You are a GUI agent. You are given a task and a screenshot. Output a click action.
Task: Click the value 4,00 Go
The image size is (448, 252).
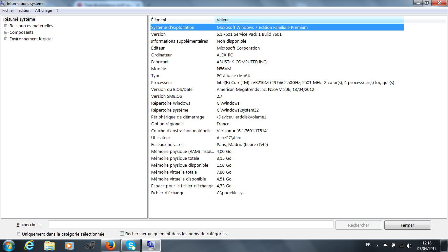[224, 151]
